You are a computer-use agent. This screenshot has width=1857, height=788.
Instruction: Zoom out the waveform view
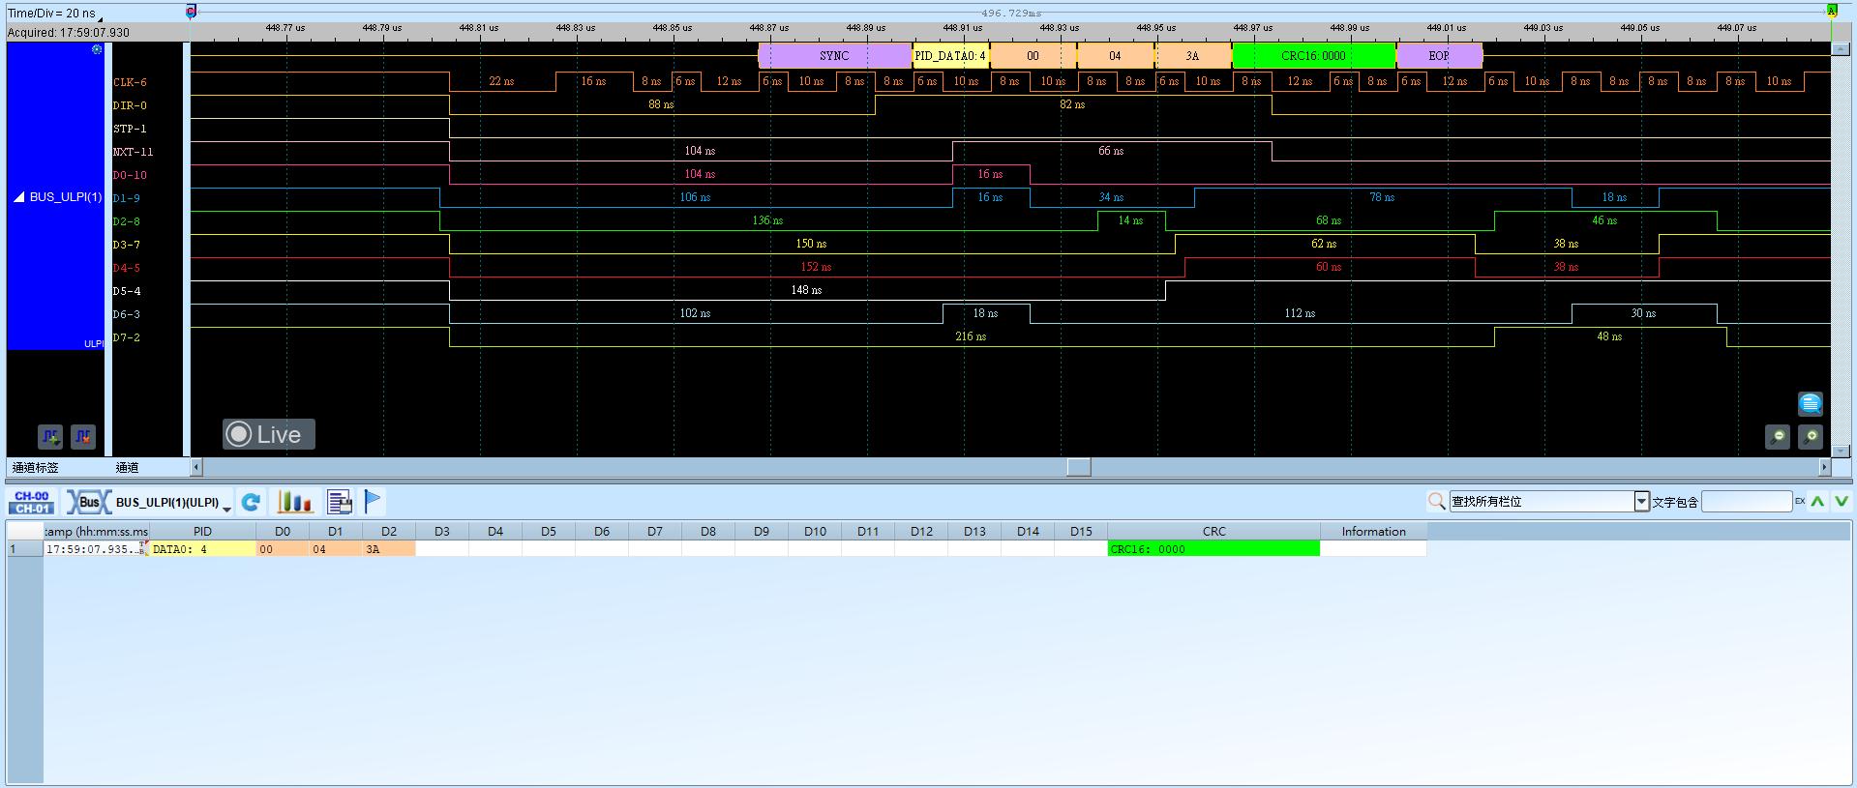point(1778,437)
